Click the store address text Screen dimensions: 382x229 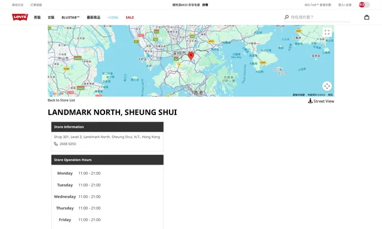(x=107, y=137)
